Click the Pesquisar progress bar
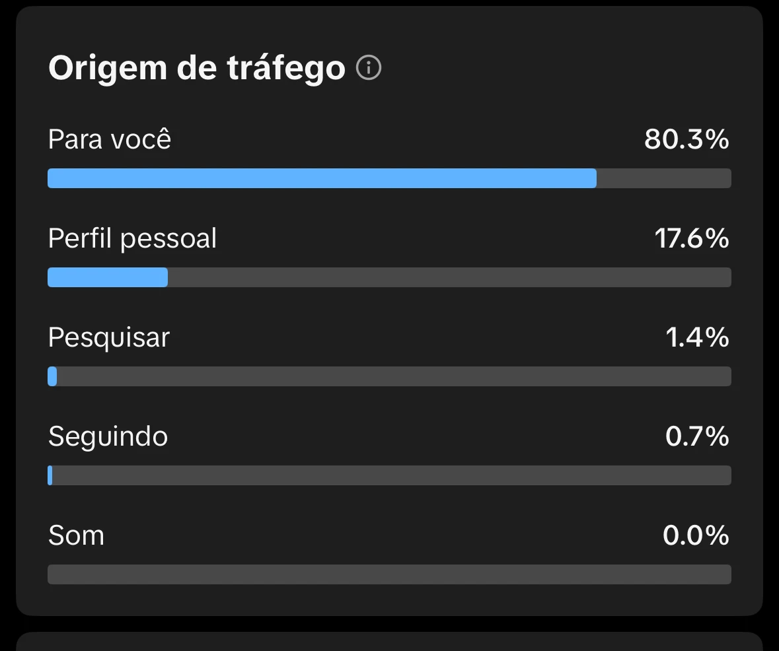This screenshot has height=651, width=779. (390, 376)
